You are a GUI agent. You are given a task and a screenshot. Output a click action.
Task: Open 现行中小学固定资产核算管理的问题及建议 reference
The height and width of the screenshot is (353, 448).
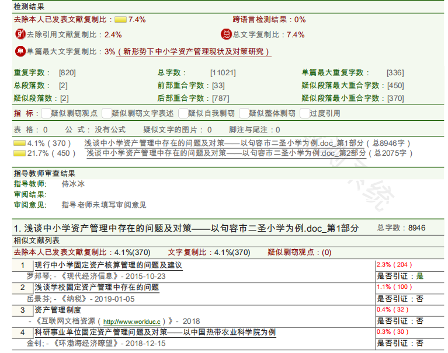tap(108, 265)
